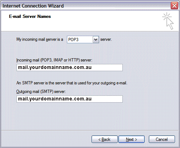Image resolution: width=180 pixels, height=148 pixels.
Task: Click the 'server.' text after the dropdown
Action: click(x=106, y=39)
